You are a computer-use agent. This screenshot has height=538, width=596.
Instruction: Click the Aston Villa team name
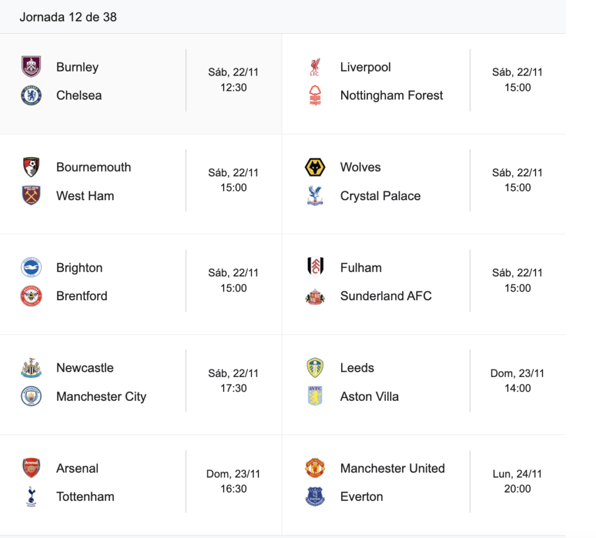pyautogui.click(x=370, y=397)
